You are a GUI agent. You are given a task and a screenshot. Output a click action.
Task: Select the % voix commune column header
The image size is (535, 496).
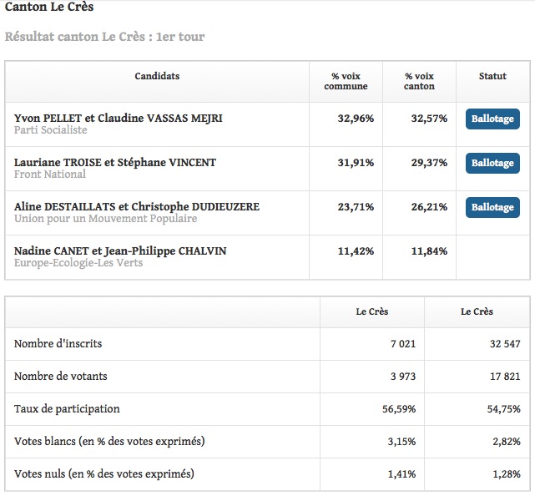tap(346, 81)
